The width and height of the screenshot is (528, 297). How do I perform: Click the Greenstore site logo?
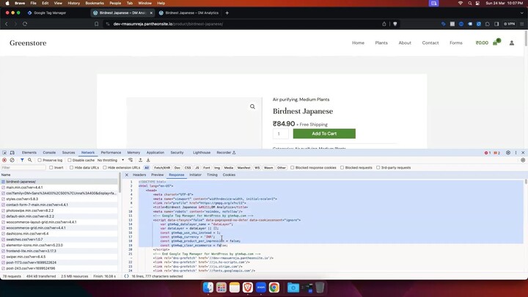tap(28, 43)
